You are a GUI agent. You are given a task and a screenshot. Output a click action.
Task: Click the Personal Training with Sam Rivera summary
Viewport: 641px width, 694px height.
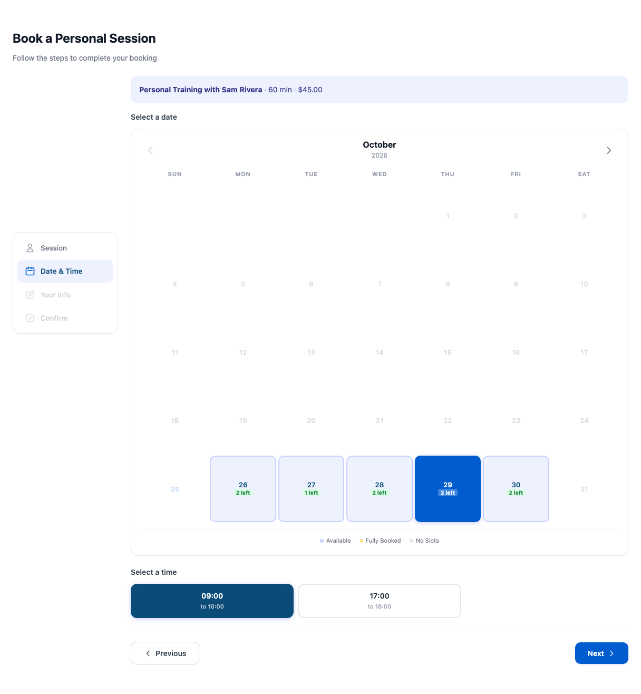pyautogui.click(x=380, y=90)
